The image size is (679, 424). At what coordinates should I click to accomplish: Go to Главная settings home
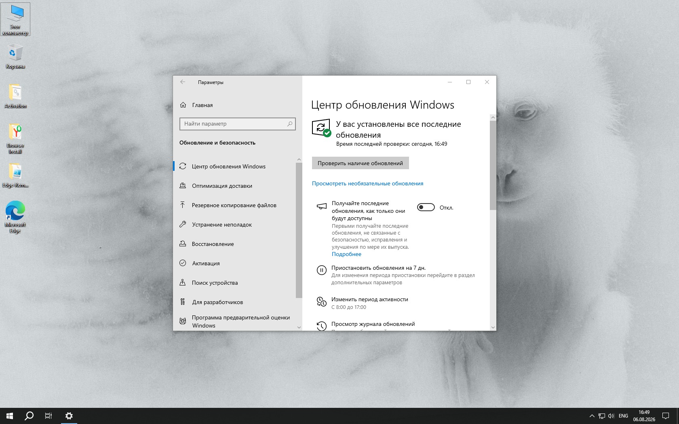pos(202,105)
